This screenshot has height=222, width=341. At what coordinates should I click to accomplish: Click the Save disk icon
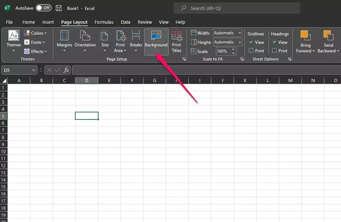59,8
